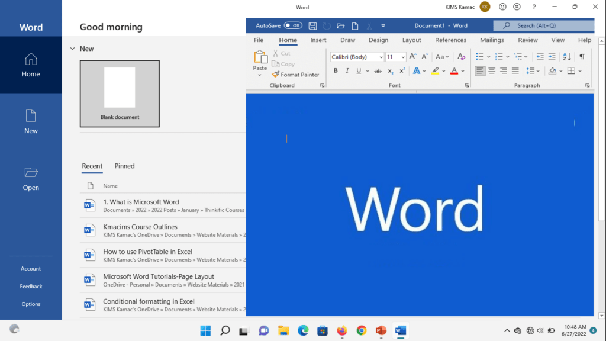
Task: Change the font color using the red swatch
Action: click(455, 70)
